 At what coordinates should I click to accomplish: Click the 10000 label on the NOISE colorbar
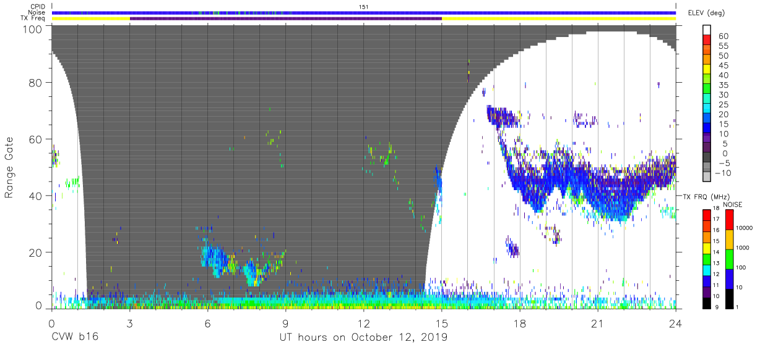(745, 228)
